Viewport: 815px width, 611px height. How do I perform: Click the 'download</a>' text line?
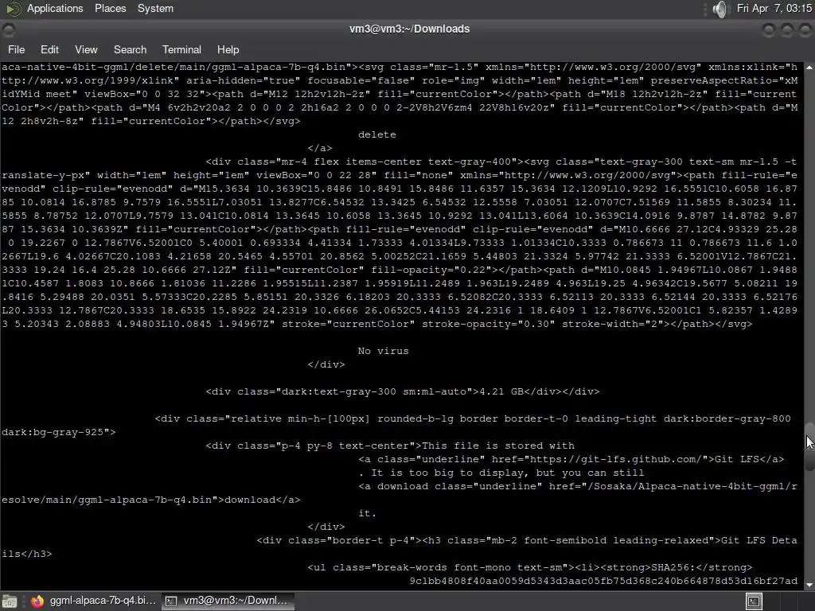(263, 500)
